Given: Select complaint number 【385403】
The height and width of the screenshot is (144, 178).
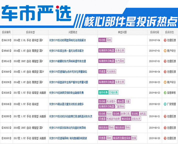Looking at the screenshot, I should (x=6, y=51).
